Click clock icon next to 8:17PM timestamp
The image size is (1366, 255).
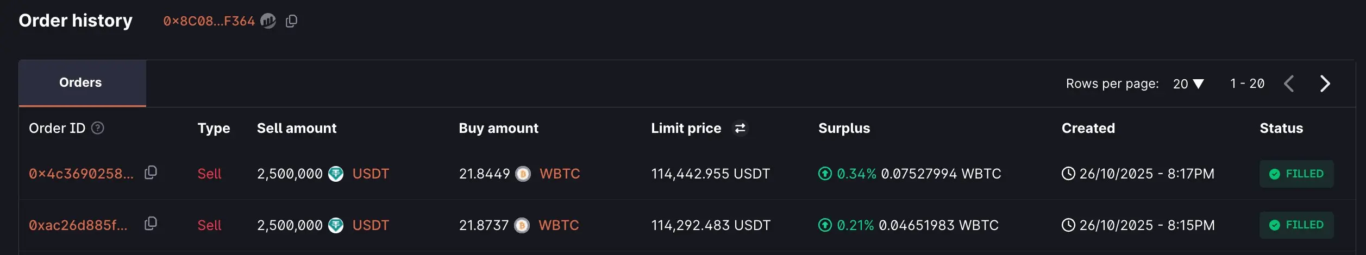(1068, 174)
